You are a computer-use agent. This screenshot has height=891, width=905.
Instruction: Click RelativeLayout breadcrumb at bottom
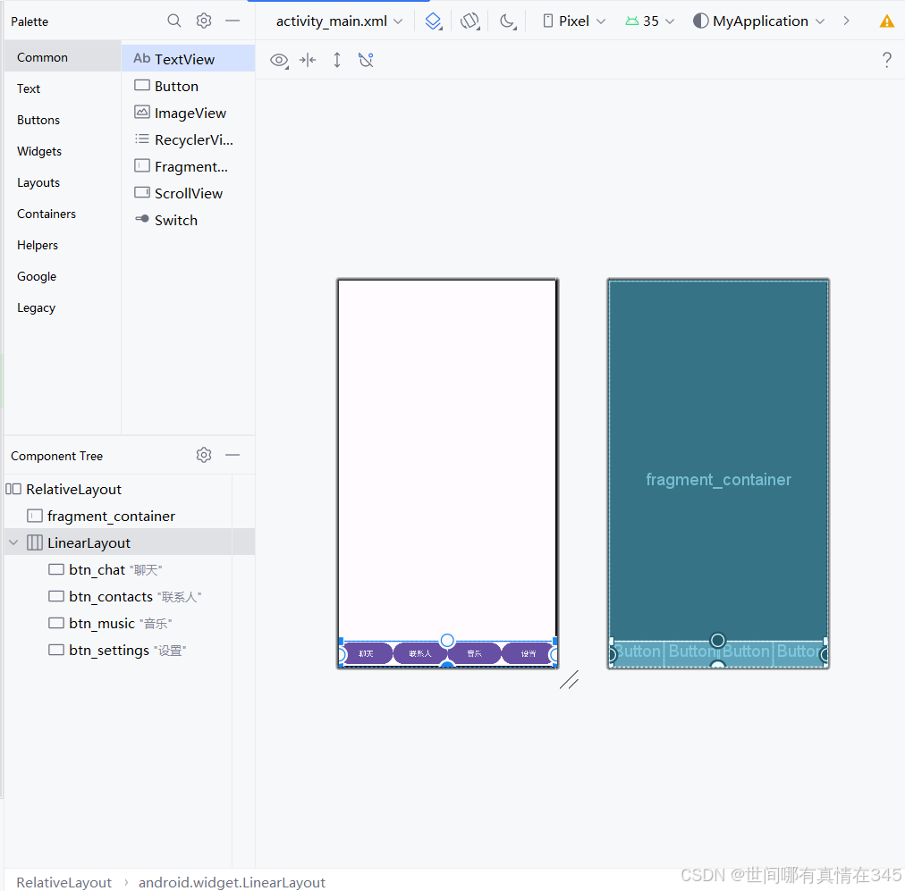[63, 882]
